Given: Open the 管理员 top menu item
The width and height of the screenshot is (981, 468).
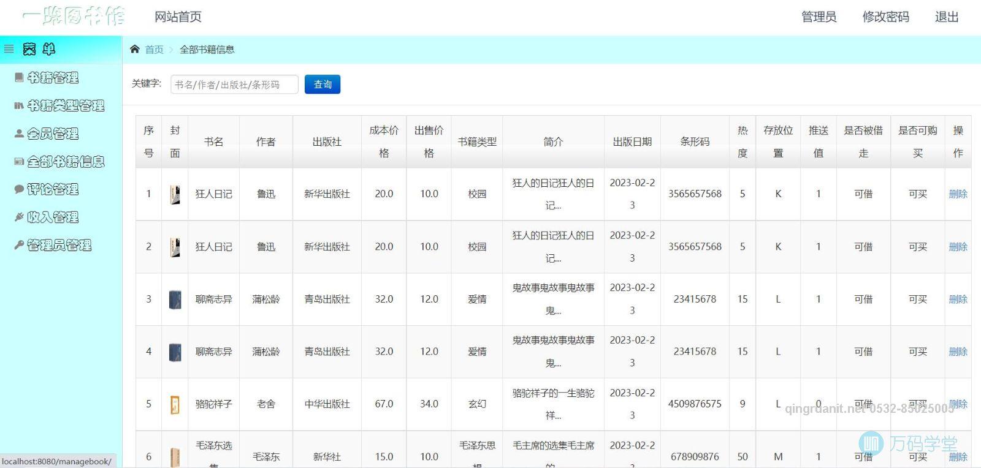Looking at the screenshot, I should tap(819, 17).
